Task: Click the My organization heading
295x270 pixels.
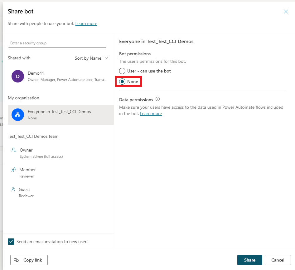Action: pyautogui.click(x=23, y=98)
